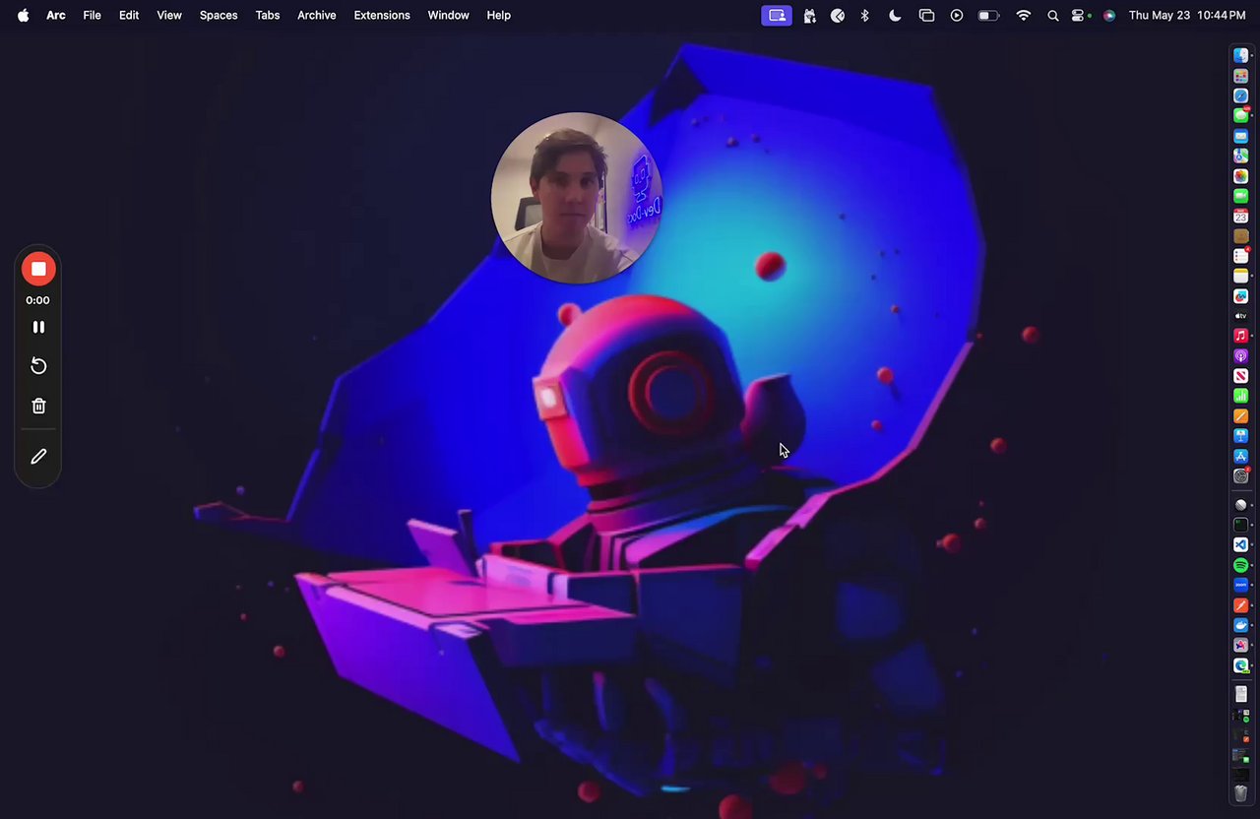Open Microsoft Edge from the dock
The width and height of the screenshot is (1260, 819).
1241,665
